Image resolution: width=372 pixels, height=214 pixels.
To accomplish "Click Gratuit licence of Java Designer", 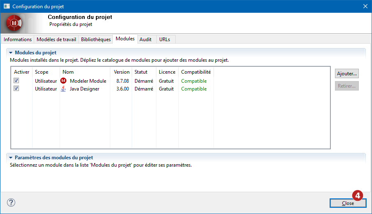I will [x=166, y=89].
